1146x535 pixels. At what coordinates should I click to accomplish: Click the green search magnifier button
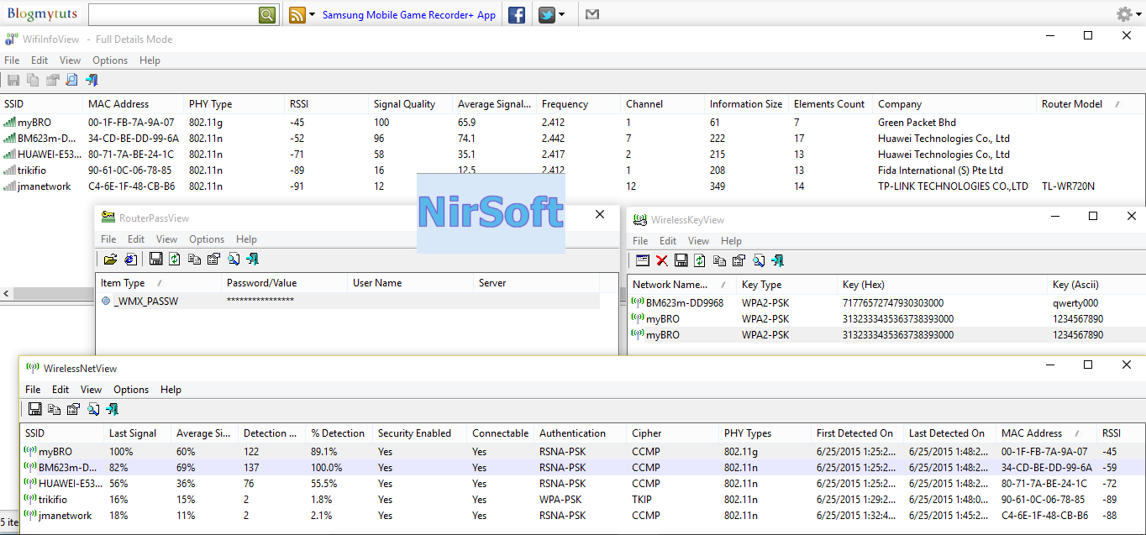coord(267,14)
